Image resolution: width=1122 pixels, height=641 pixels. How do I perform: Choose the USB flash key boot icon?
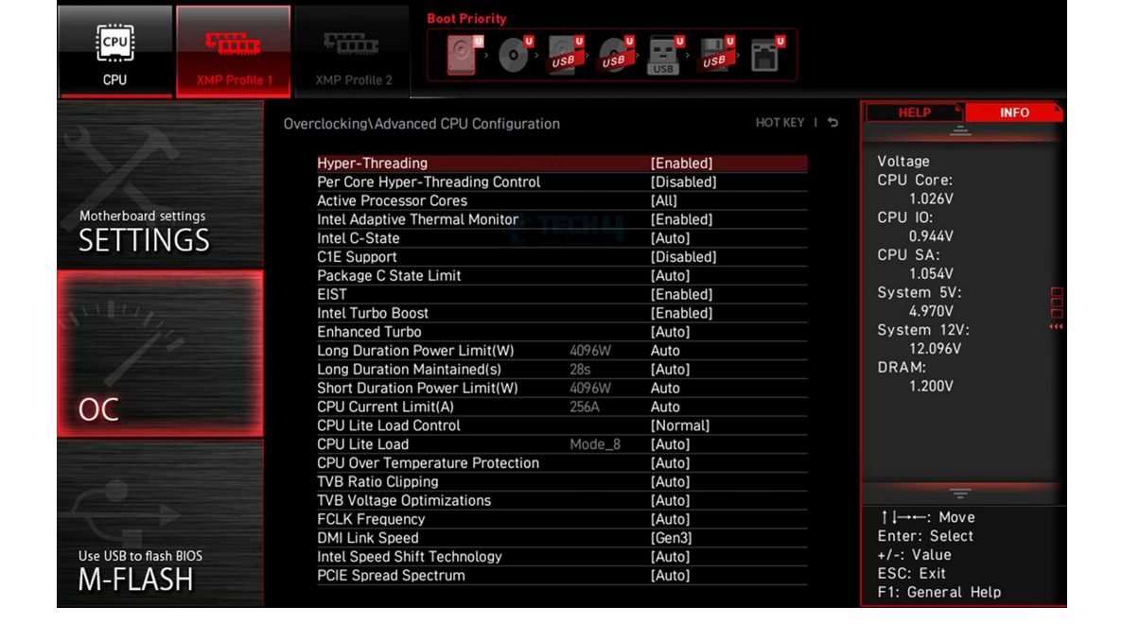(x=663, y=55)
